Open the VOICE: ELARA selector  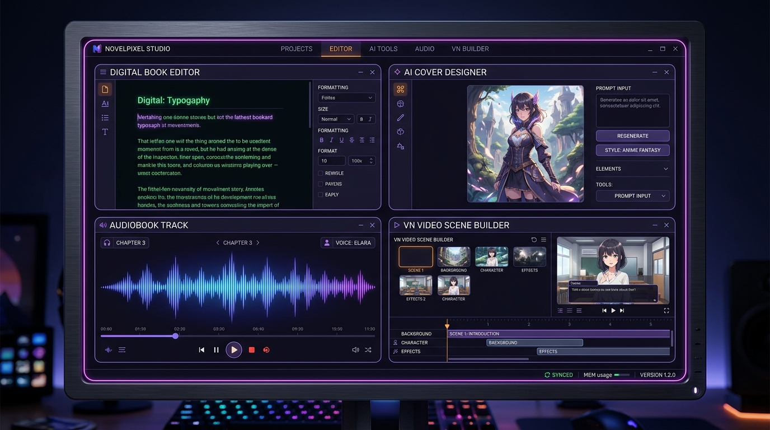348,242
